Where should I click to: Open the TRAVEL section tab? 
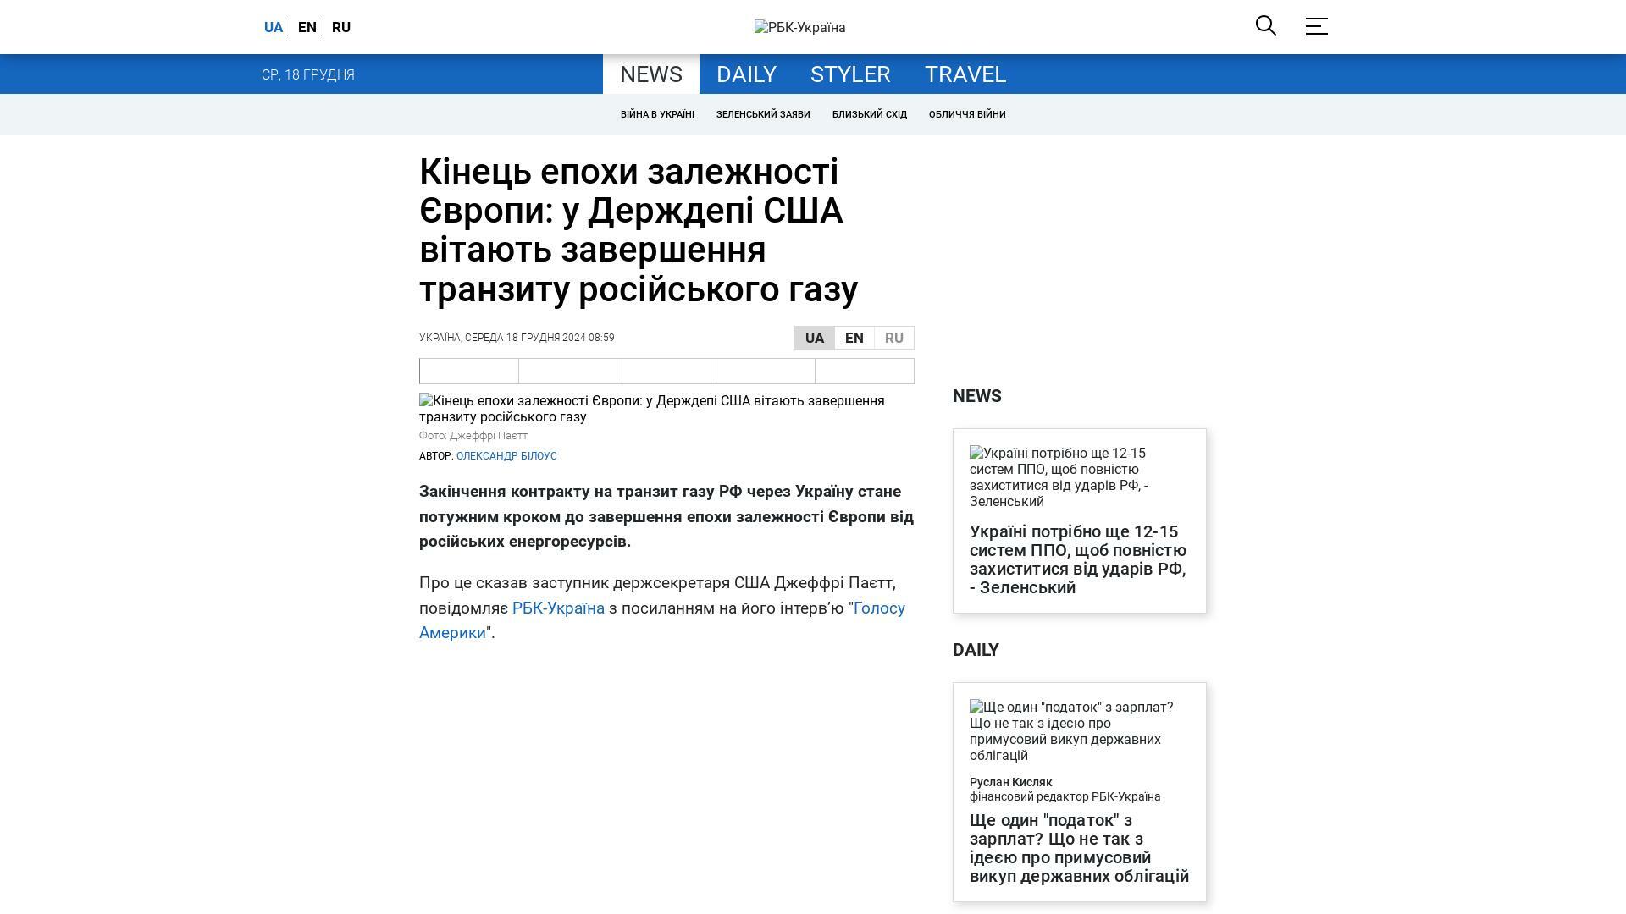click(x=965, y=74)
